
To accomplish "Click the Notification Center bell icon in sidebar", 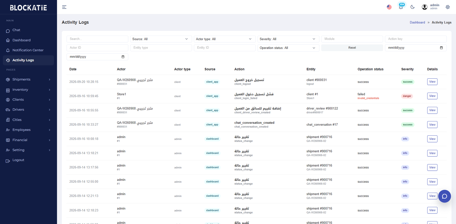I will (8, 50).
